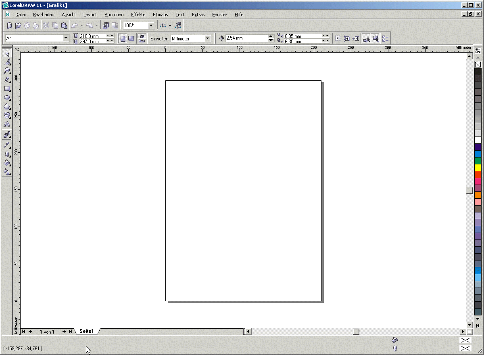Select the Interactive Fill tool
The width and height of the screenshot is (484, 355).
click(7, 171)
